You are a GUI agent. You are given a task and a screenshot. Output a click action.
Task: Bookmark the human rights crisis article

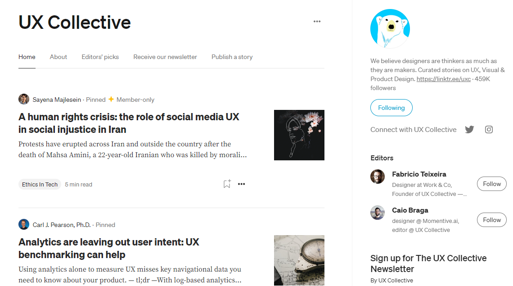[x=226, y=184]
